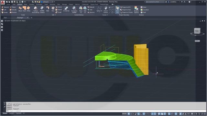Image resolution: width=207 pixels, height=116 pixels.
Task: Add a new drawing tab
Action: coord(31,18)
